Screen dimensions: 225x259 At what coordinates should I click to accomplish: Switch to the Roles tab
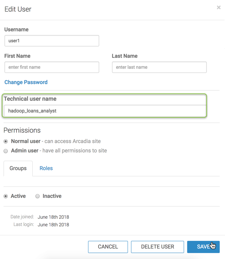pos(46,168)
